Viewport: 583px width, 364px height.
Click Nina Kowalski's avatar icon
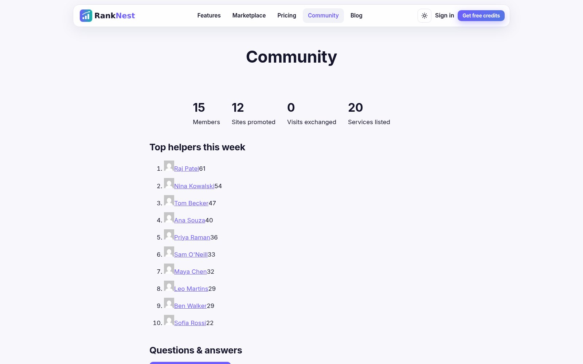pyautogui.click(x=169, y=183)
